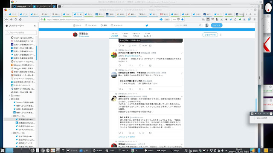The height and width of the screenshot is (153, 273).
Task: Open メッセージ in the Twitter navigation
Action: click(116, 25)
